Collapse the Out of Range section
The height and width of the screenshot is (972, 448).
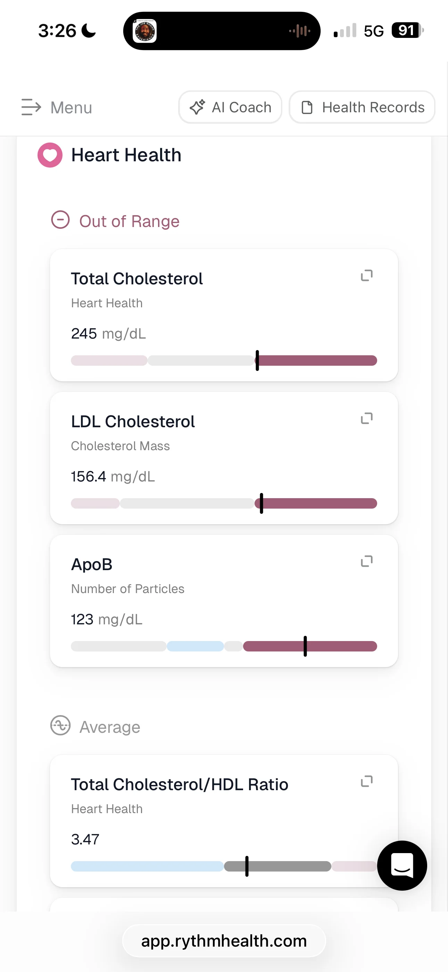click(60, 220)
